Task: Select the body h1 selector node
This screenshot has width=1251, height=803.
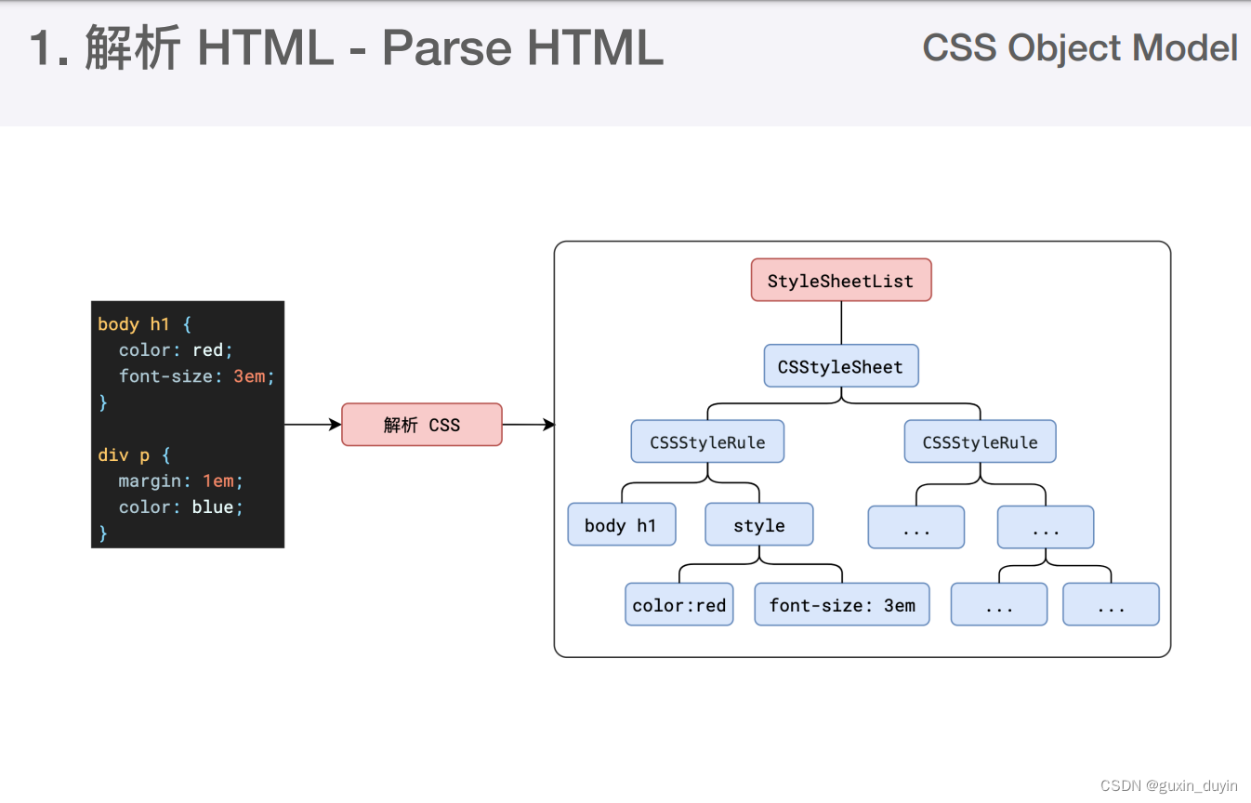Action: click(x=622, y=525)
